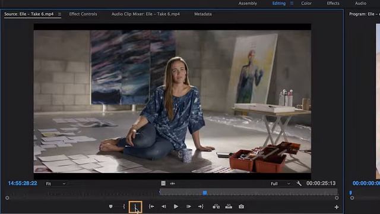Switch to Audio Clip Mixer tab

click(x=145, y=14)
